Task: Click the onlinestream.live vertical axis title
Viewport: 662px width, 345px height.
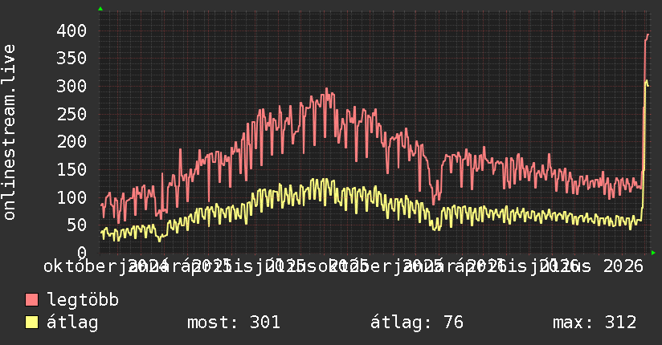Action: point(9,132)
